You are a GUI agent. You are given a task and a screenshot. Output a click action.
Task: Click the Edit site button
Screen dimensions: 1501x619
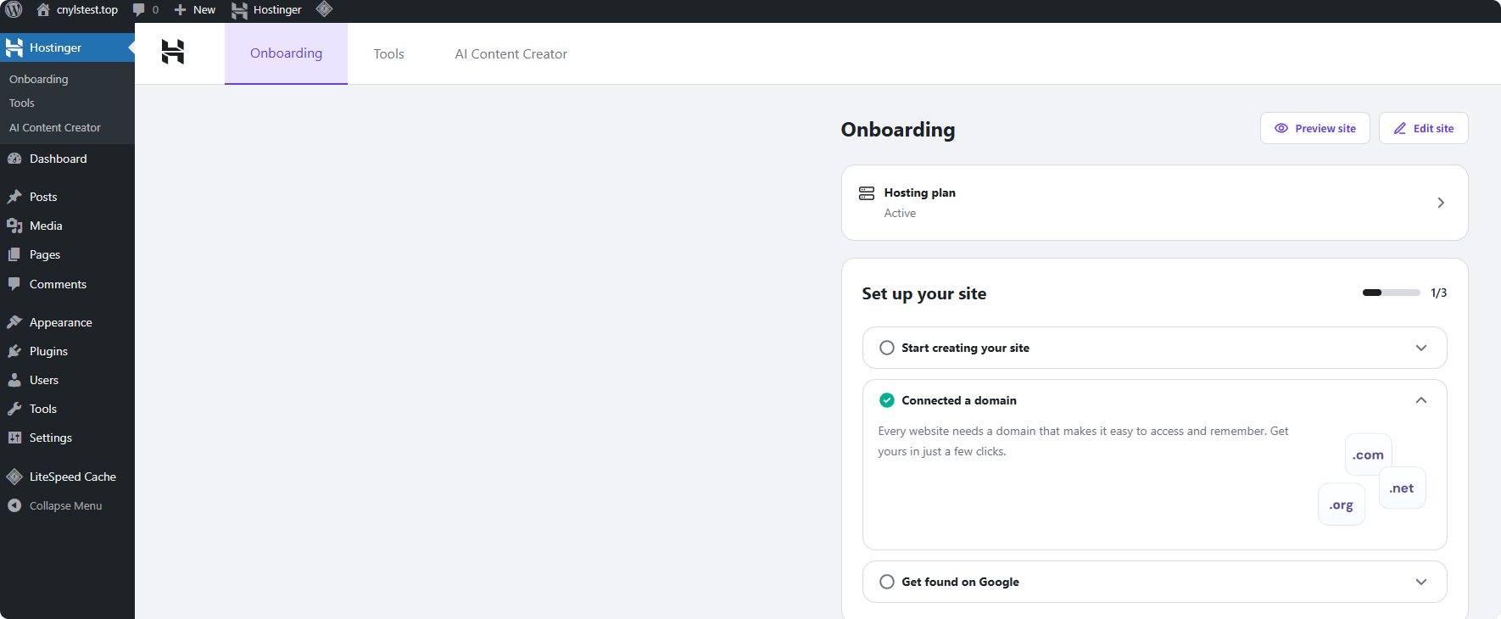click(x=1423, y=128)
